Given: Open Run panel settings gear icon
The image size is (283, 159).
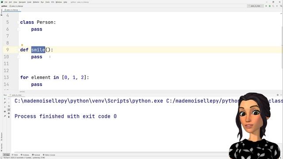Looking at the screenshot, I should (x=278, y=95).
